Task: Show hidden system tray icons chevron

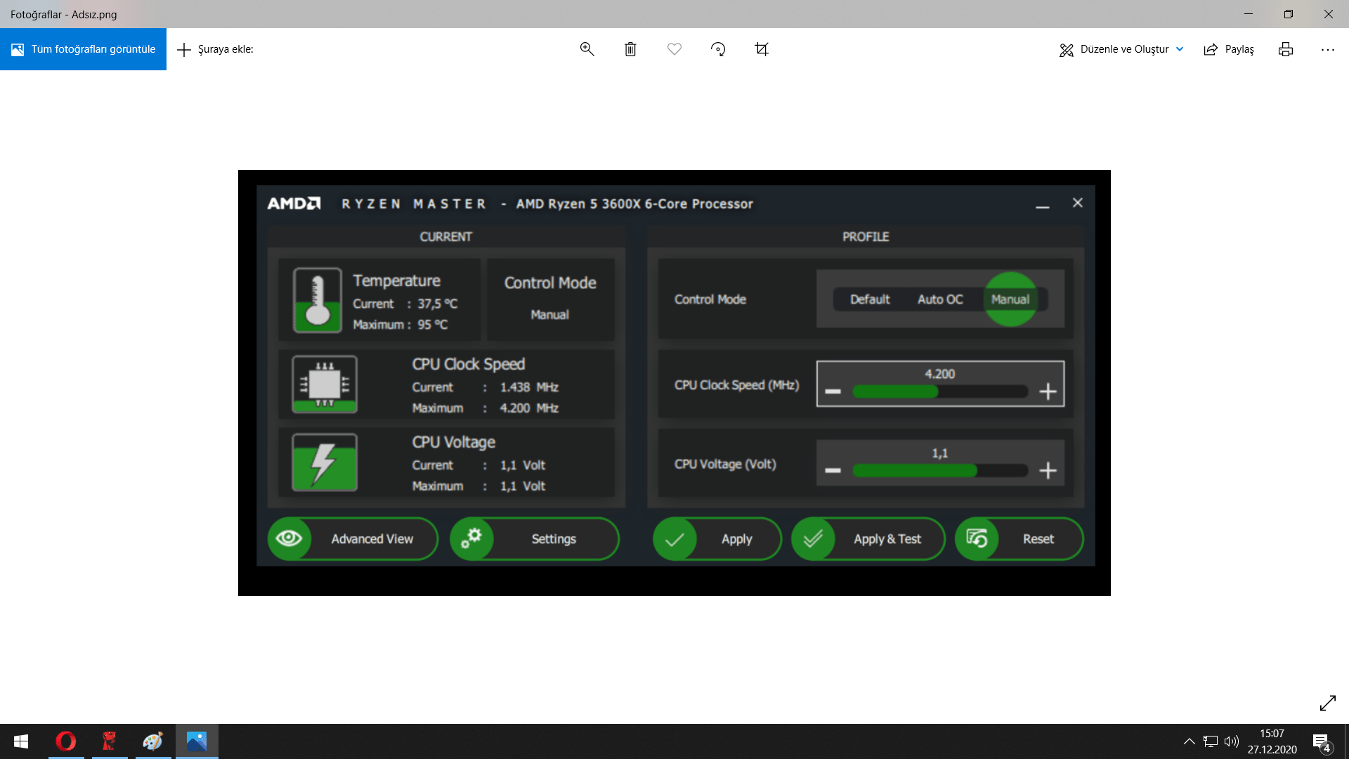Action: point(1189,741)
